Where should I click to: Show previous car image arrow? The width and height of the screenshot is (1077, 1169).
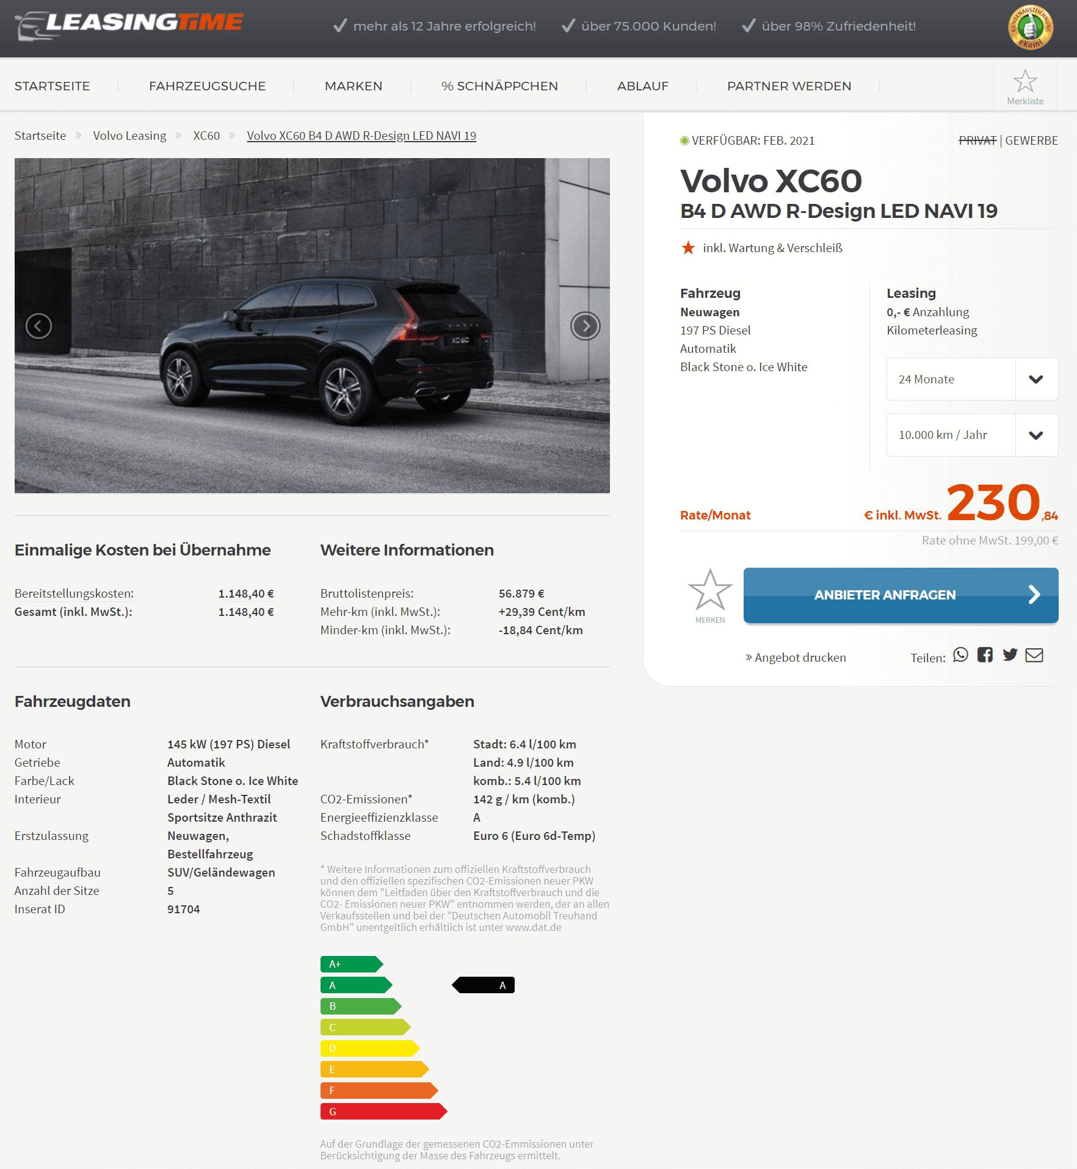pos(38,326)
